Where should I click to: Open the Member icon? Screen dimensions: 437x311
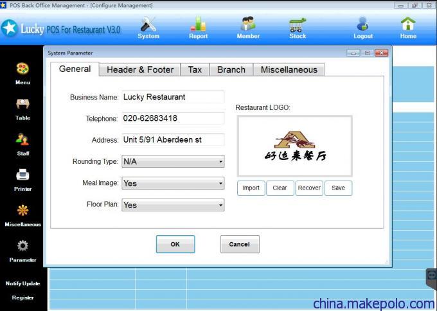248,28
